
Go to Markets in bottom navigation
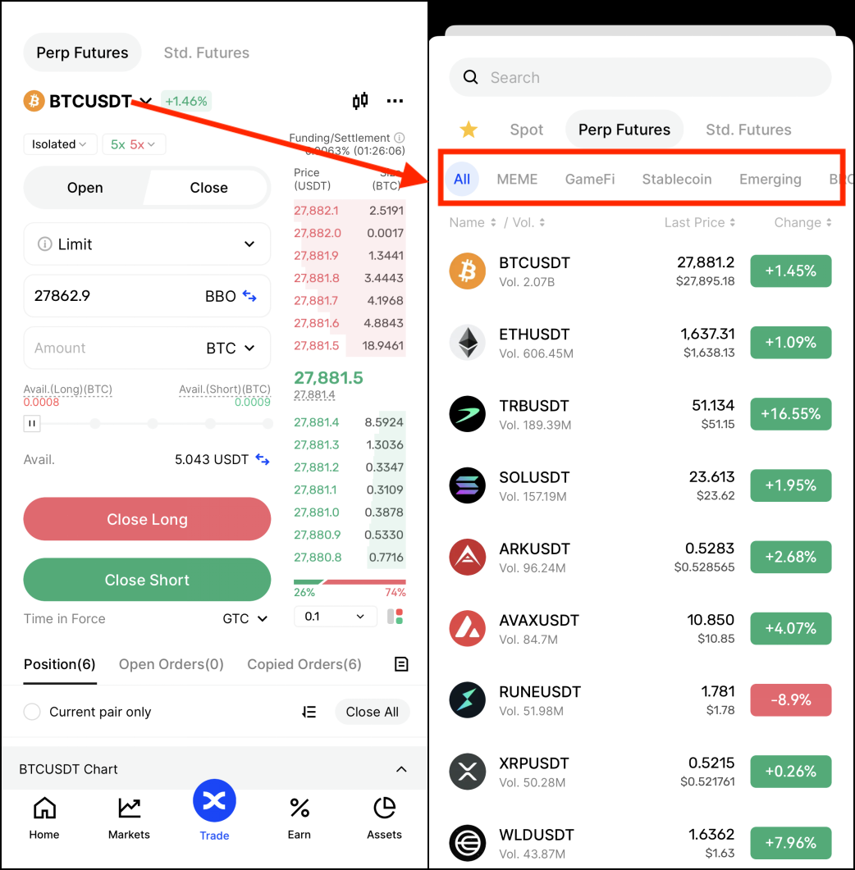129,818
